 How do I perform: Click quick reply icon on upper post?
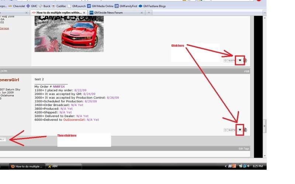(246, 60)
